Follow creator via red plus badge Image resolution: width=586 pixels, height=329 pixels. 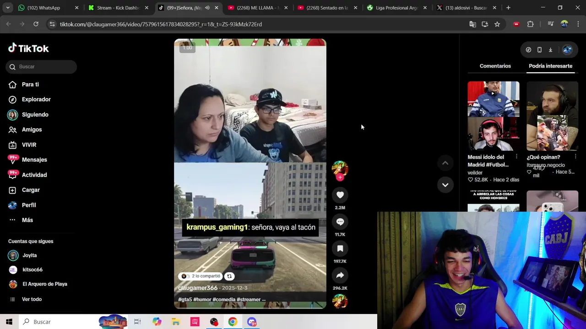click(340, 177)
